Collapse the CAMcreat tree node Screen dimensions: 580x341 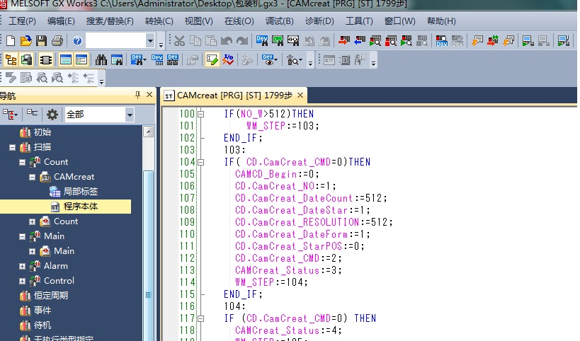[33, 177]
